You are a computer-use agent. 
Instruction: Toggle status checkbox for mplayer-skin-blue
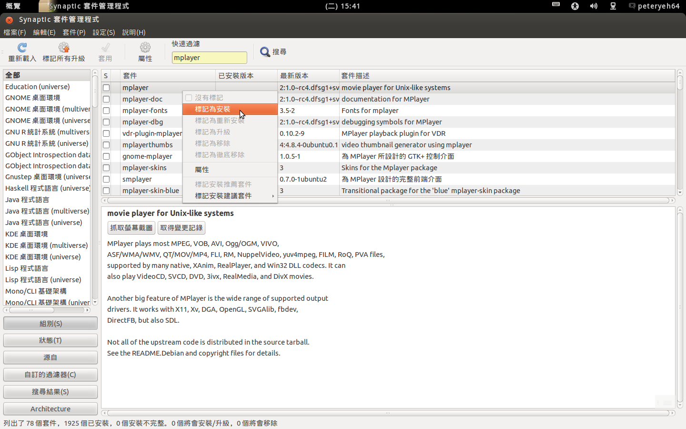pos(106,191)
